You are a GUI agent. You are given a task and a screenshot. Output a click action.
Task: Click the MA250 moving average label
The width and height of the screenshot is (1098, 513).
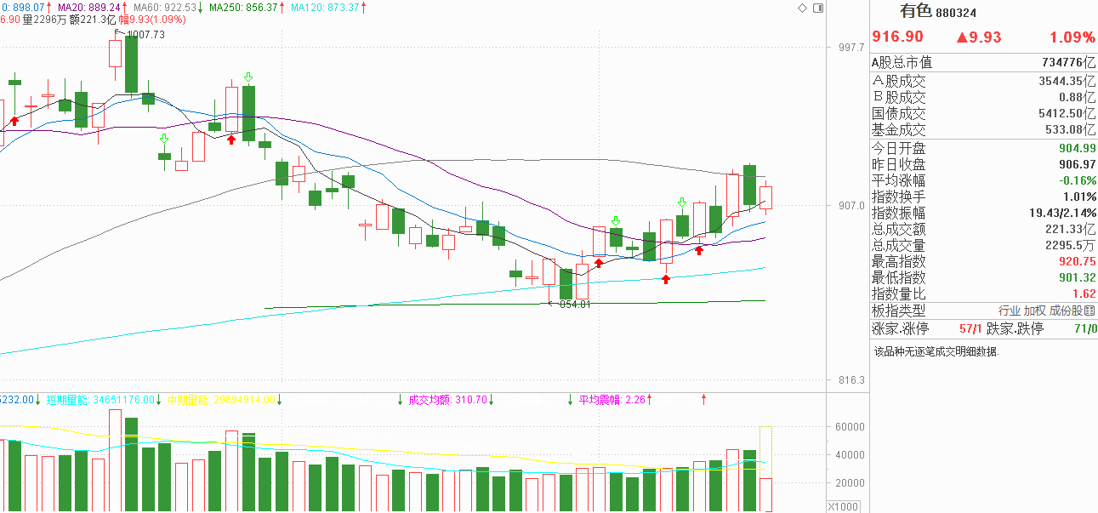coord(243,7)
